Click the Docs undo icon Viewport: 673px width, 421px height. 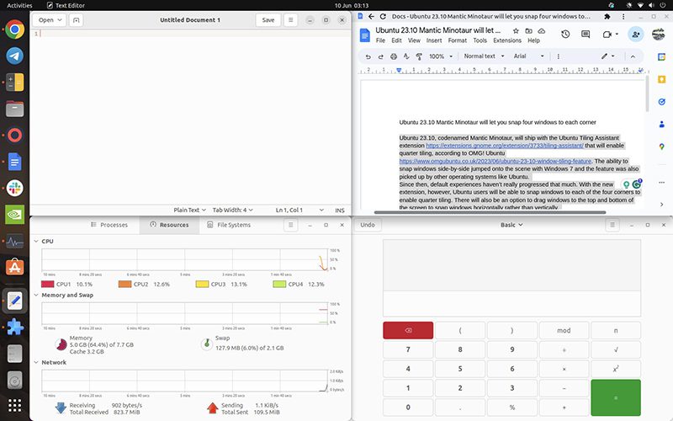368,56
